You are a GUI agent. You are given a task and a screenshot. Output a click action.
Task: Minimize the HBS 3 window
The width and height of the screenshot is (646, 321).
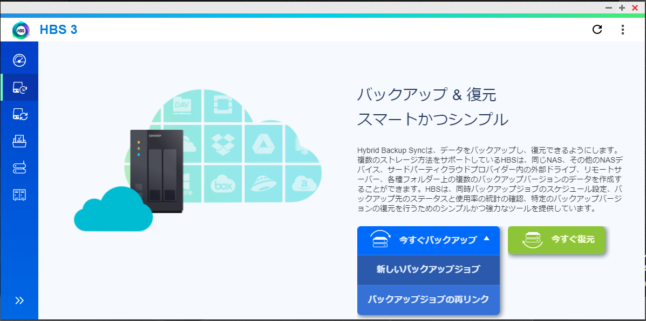coord(609,8)
